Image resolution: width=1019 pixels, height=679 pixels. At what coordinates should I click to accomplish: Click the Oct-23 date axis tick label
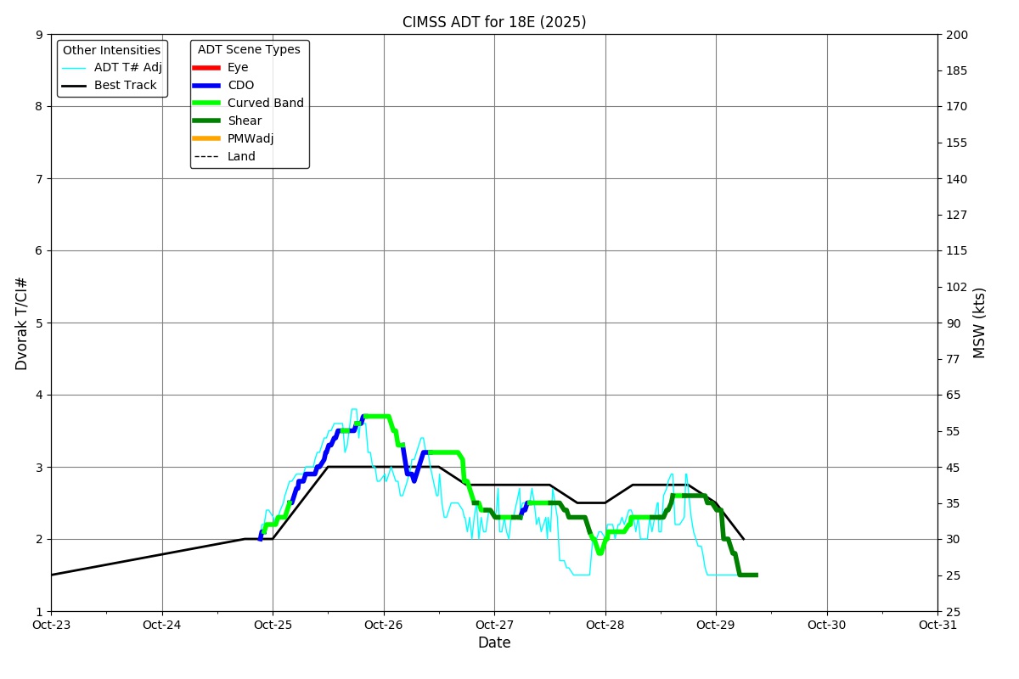51,626
